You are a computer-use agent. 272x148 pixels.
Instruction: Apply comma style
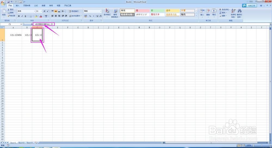pyautogui.click(x=93, y=16)
